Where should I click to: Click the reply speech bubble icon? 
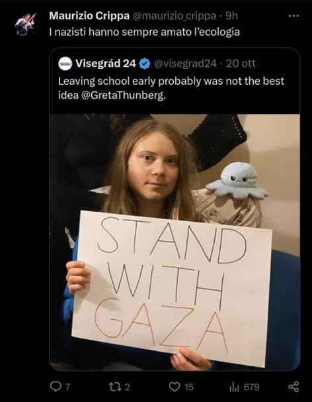[56, 386]
